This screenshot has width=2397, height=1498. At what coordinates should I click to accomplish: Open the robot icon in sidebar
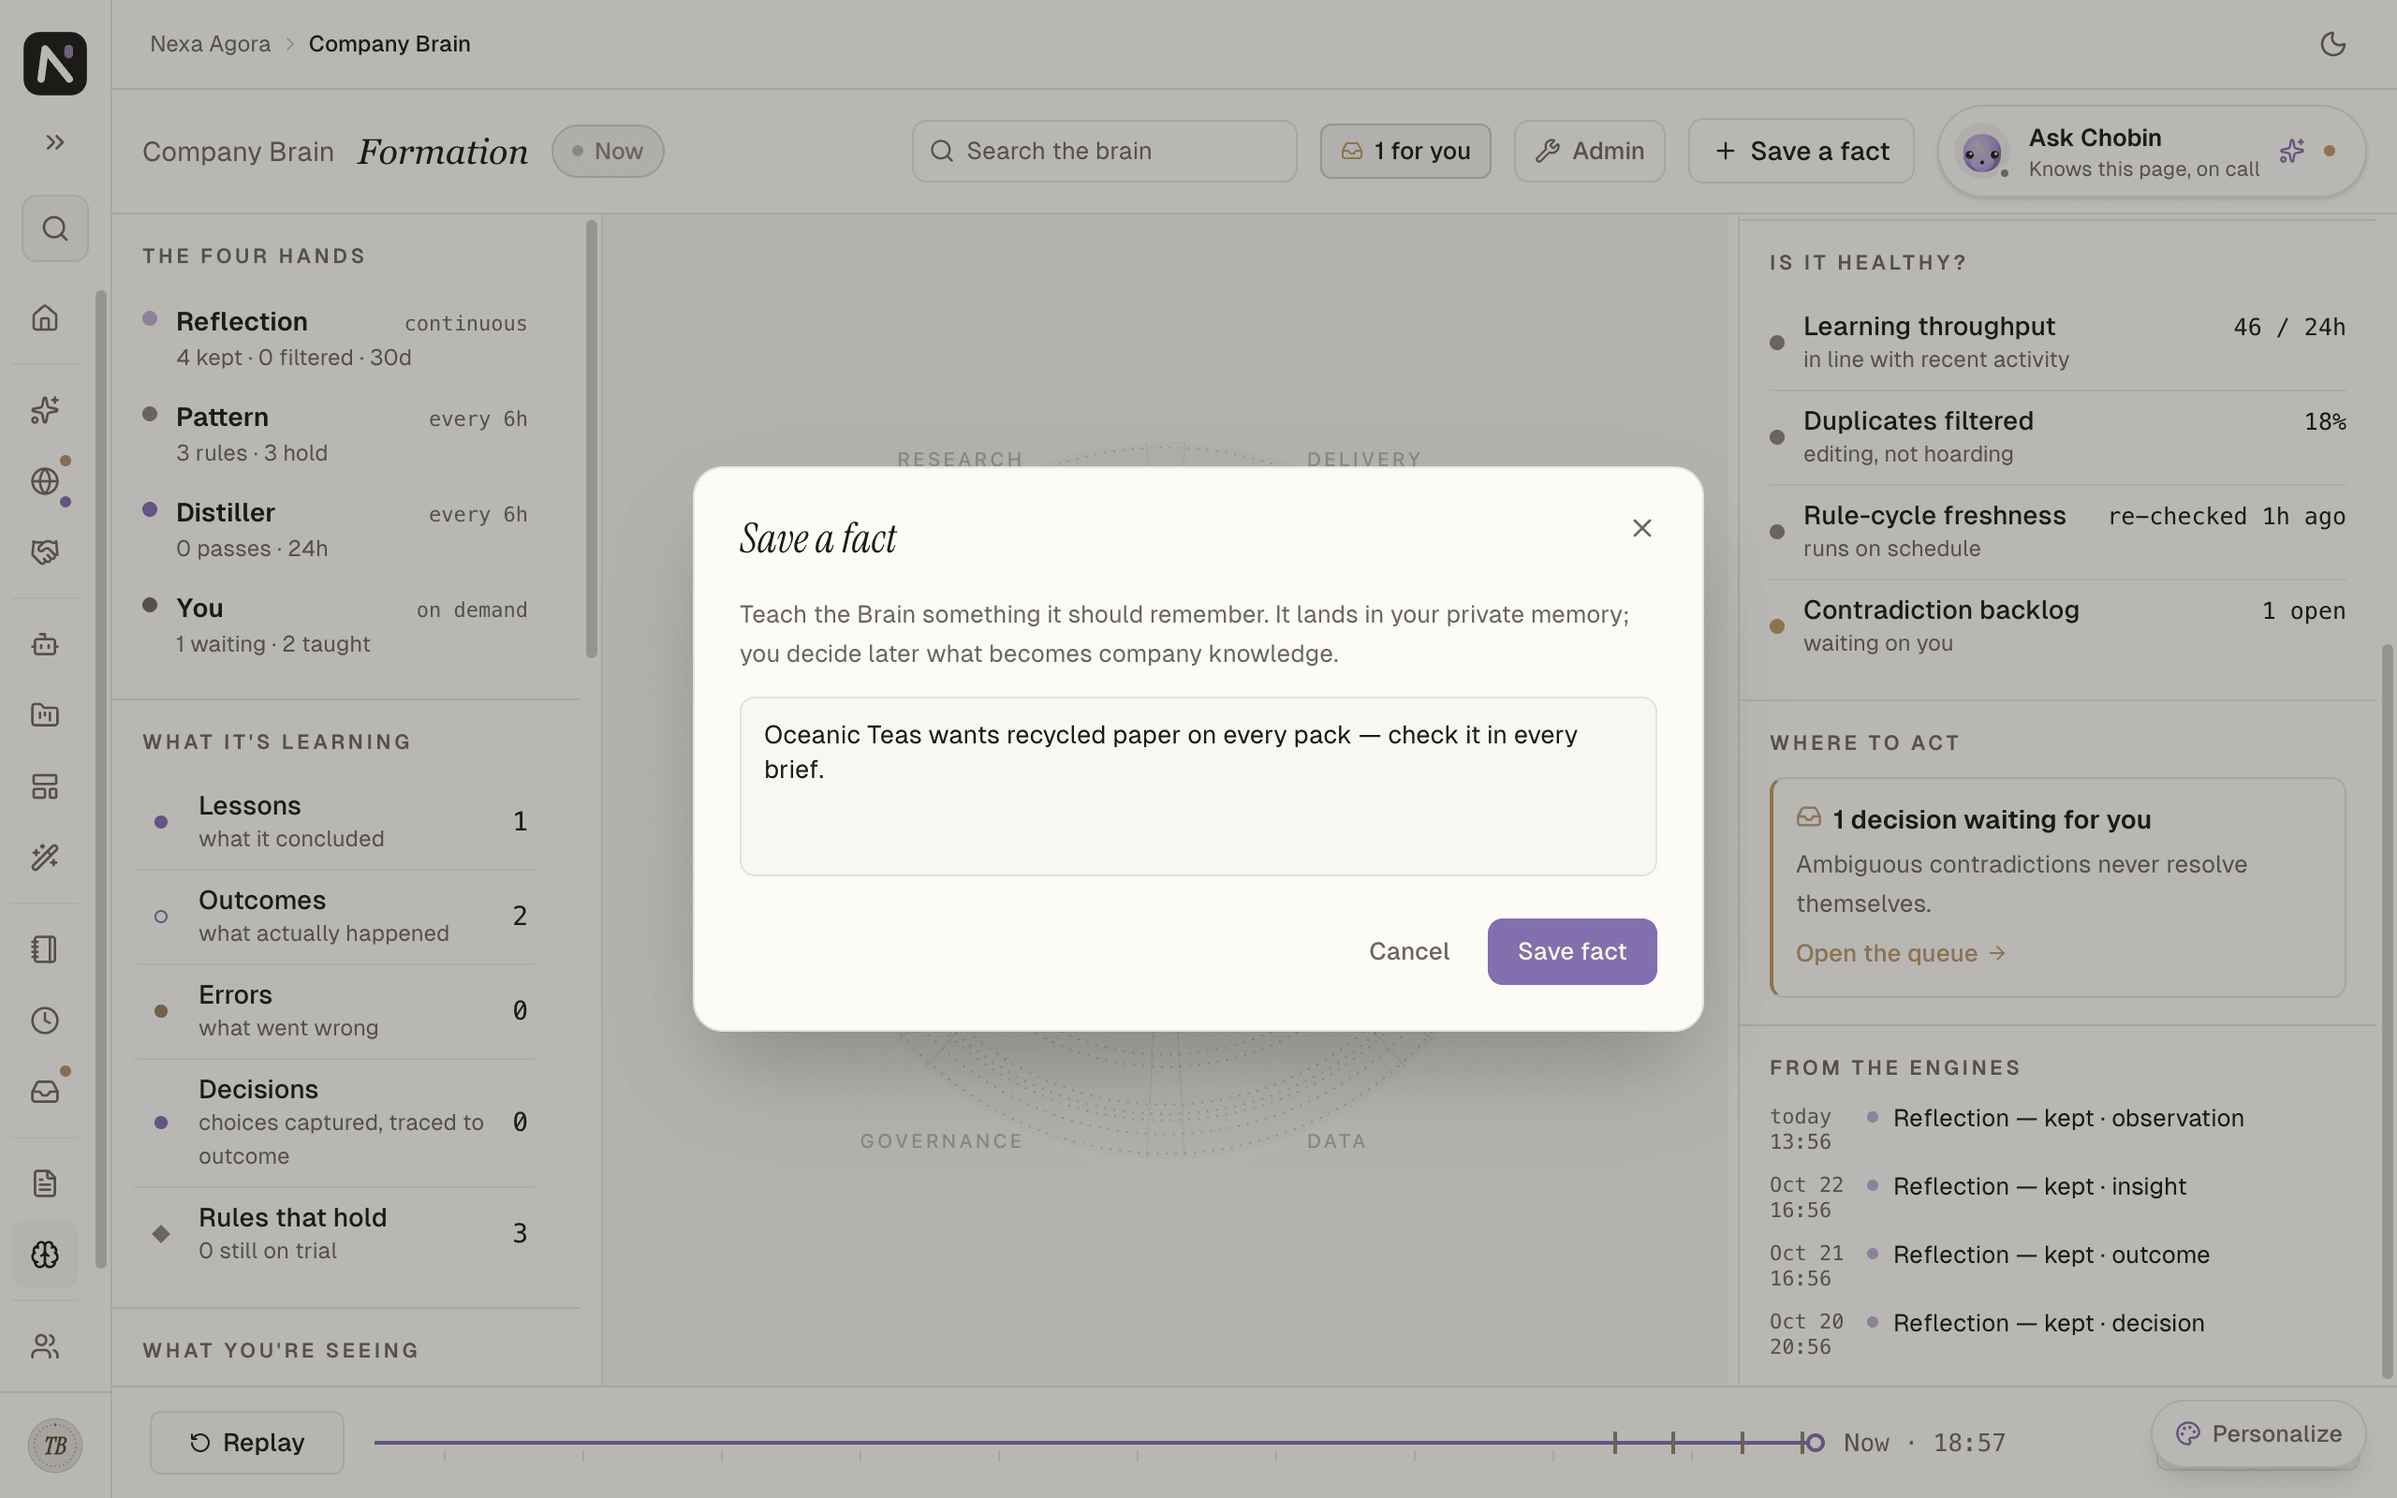tap(45, 645)
